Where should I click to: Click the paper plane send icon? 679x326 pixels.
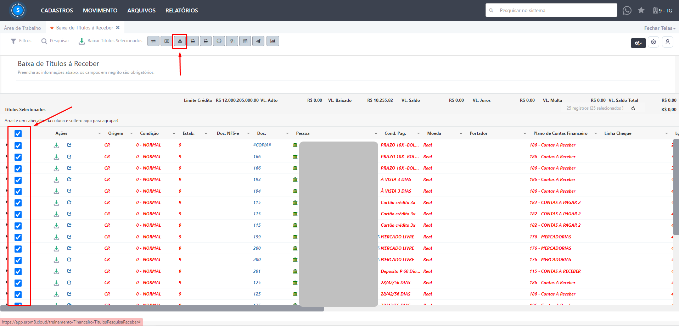coord(258,41)
